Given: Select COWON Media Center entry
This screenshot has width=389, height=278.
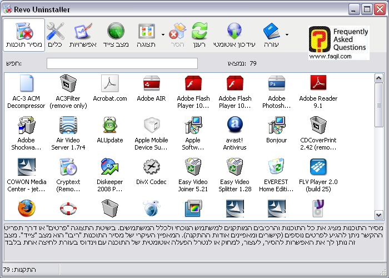Looking at the screenshot, I should pyautogui.click(x=26, y=175).
